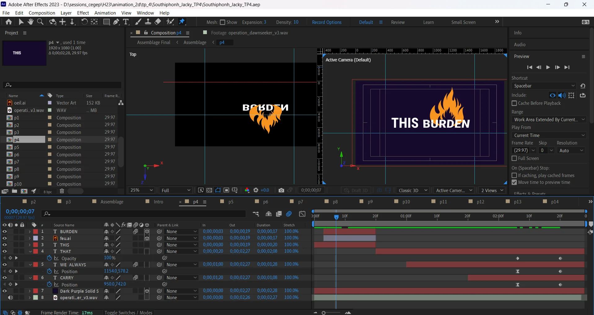Click the BURDEN layer red label color
Screen dimensions: 594x315
[x=36, y=232]
